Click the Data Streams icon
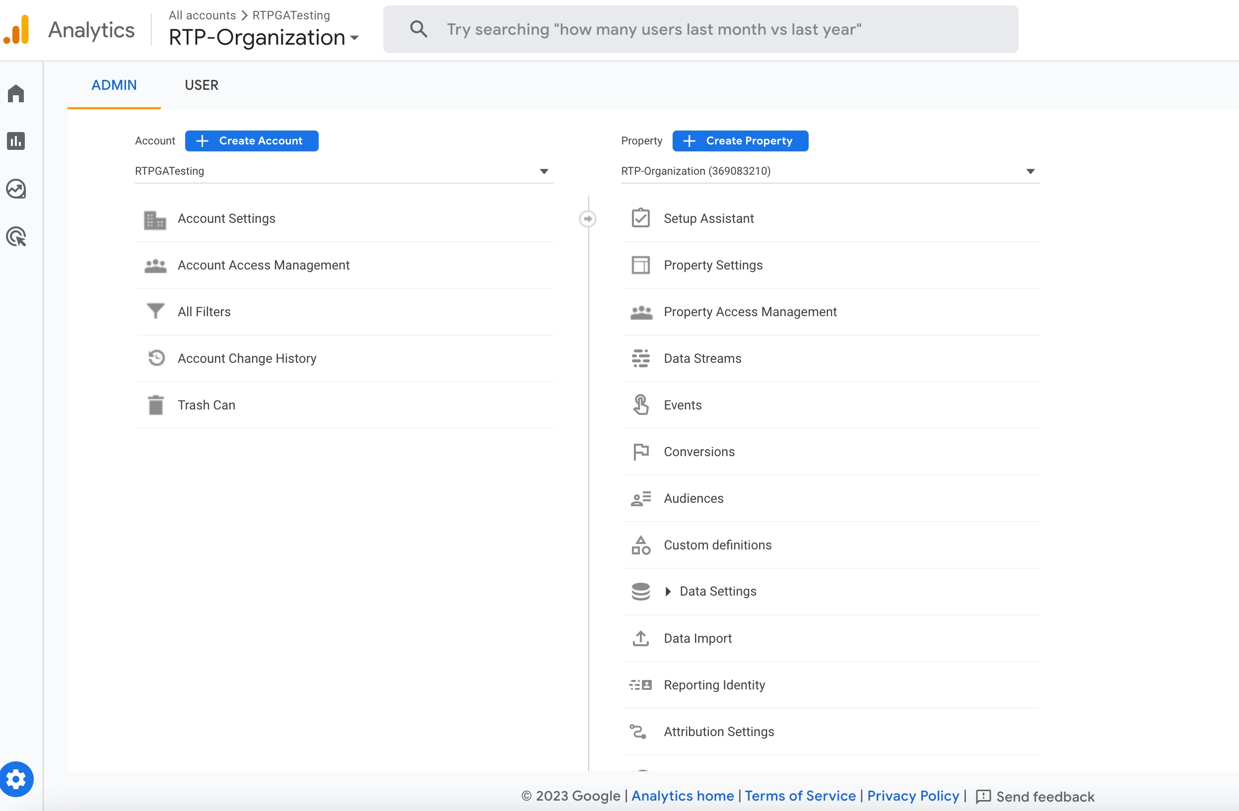1239x811 pixels. tap(640, 358)
